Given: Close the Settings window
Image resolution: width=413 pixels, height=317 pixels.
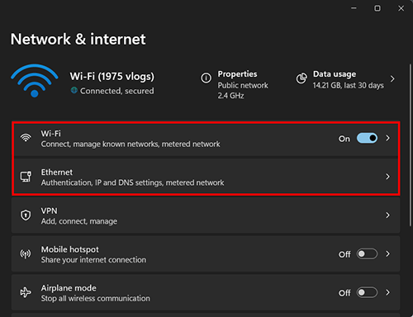Looking at the screenshot, I should [401, 8].
